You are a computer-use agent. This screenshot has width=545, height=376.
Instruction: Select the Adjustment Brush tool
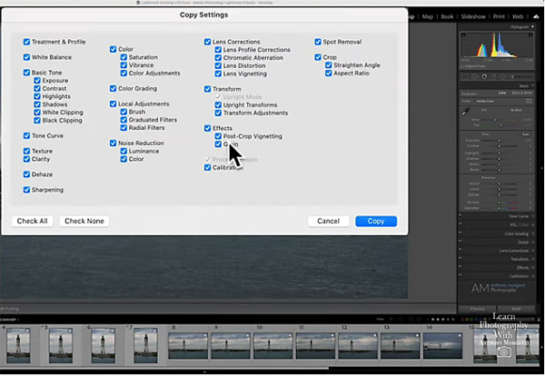[x=512, y=76]
